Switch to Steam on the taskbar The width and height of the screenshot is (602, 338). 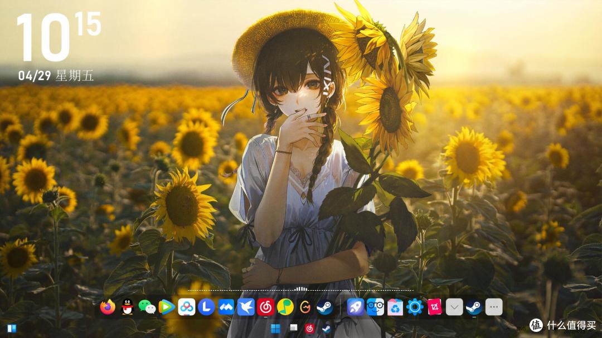click(x=326, y=328)
